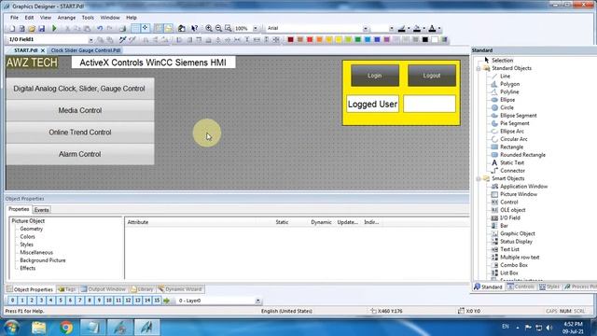Open the I/O Field1 object dropdown
The image size is (597, 336).
(x=90, y=39)
